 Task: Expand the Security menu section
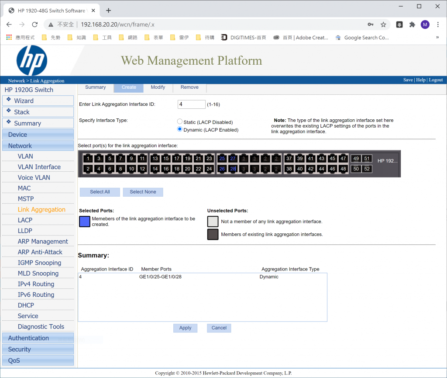[38, 349]
